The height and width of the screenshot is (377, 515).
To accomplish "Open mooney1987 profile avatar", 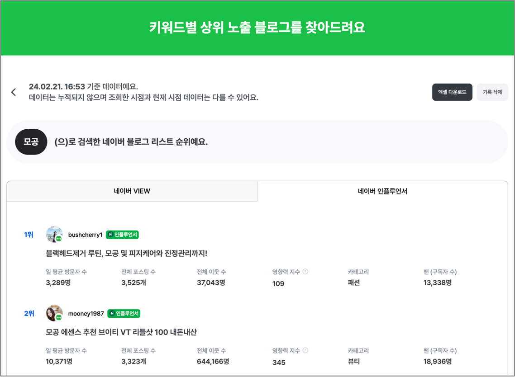I will pyautogui.click(x=54, y=313).
